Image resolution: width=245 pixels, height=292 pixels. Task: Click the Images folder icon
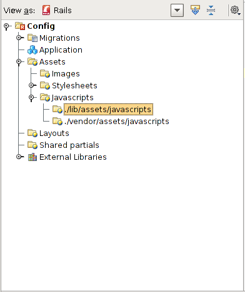pos(45,74)
